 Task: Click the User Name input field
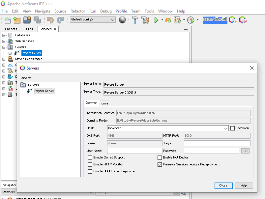(135, 151)
